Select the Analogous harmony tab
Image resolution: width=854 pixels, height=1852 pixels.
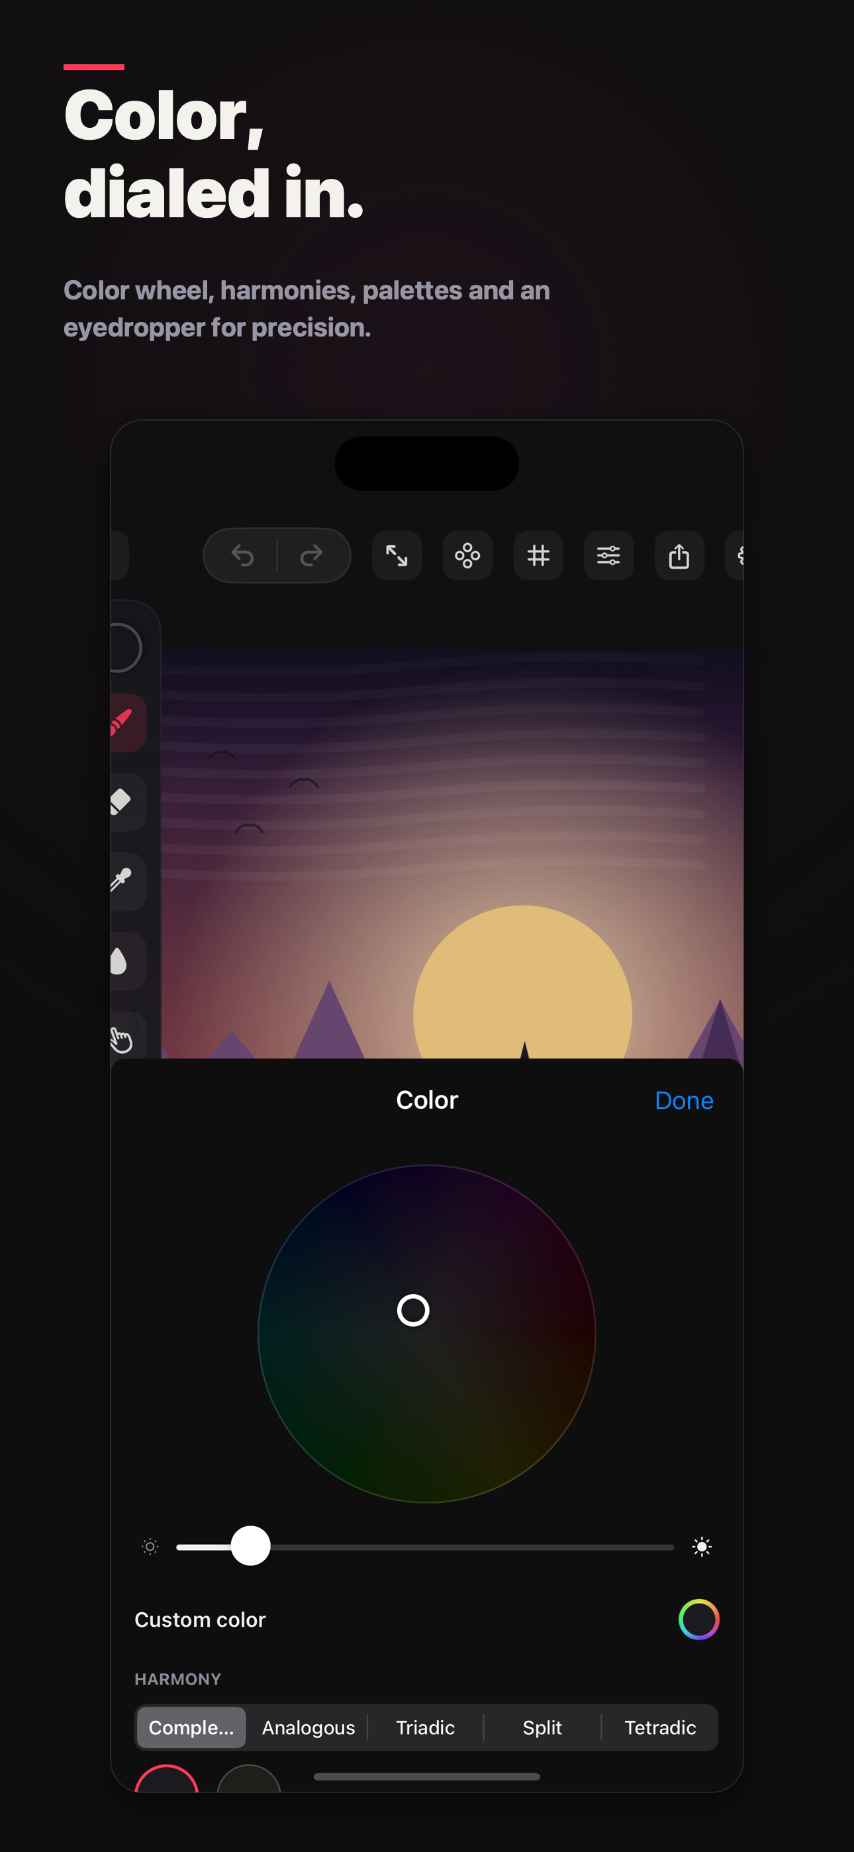click(308, 1727)
